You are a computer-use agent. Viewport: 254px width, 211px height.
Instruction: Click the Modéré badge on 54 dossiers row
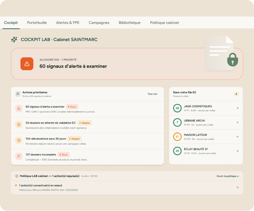pyautogui.click(x=85, y=123)
